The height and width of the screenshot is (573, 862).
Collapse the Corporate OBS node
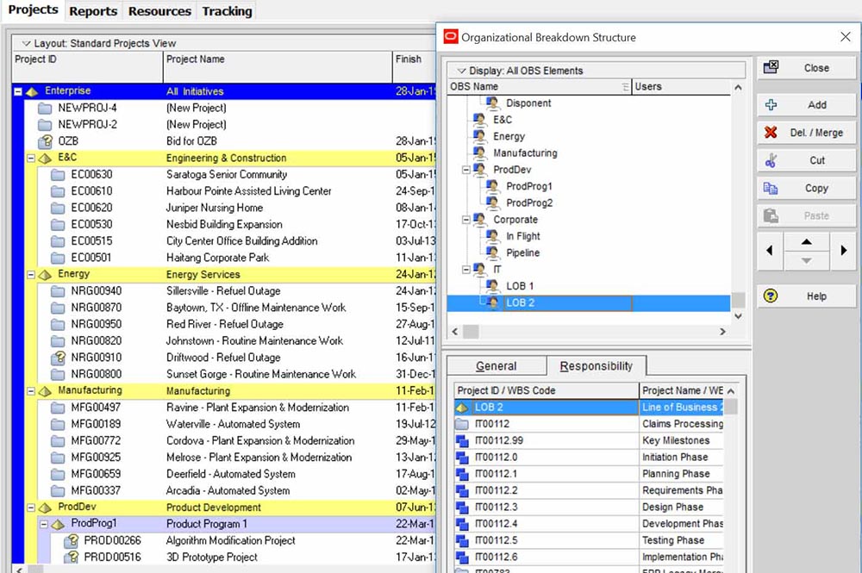coord(466,220)
